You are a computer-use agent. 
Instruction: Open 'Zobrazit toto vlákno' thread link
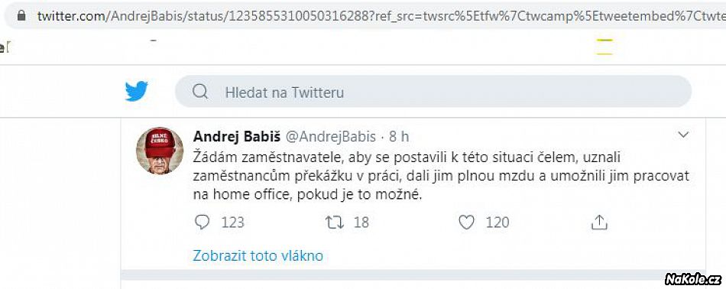258,255
